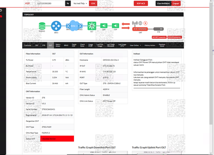Viewport: 214px width, 155px height.
Task: Click the Serial Number value ZTEGC8602431
Action: tap(48, 109)
